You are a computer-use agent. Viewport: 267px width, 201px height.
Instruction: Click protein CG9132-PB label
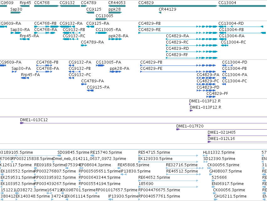[80, 69]
